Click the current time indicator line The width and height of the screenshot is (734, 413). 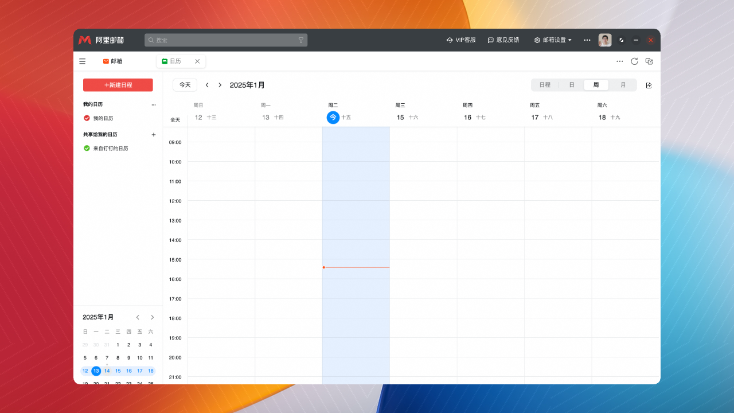[x=356, y=267]
